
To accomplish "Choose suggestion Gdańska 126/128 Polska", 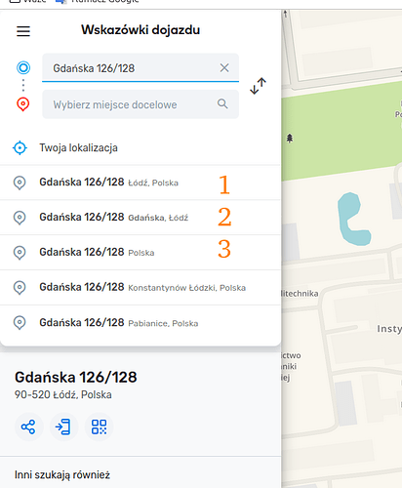I will tap(141, 253).
